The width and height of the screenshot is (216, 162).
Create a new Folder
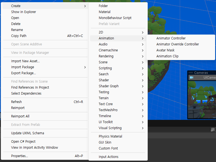118,6
